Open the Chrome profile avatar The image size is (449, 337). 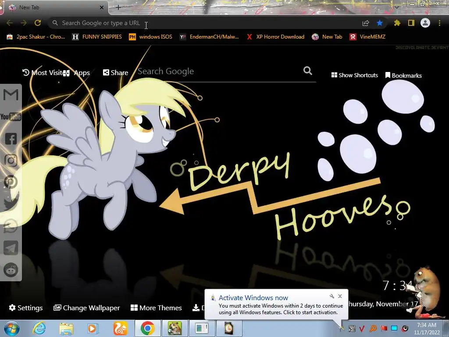click(425, 23)
